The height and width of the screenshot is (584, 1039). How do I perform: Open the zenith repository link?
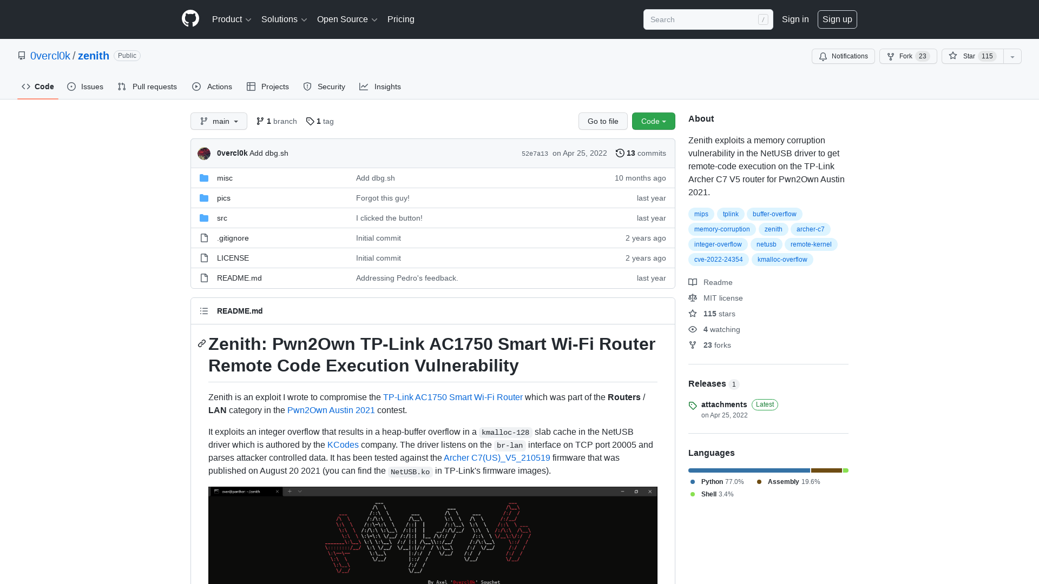coord(94,56)
